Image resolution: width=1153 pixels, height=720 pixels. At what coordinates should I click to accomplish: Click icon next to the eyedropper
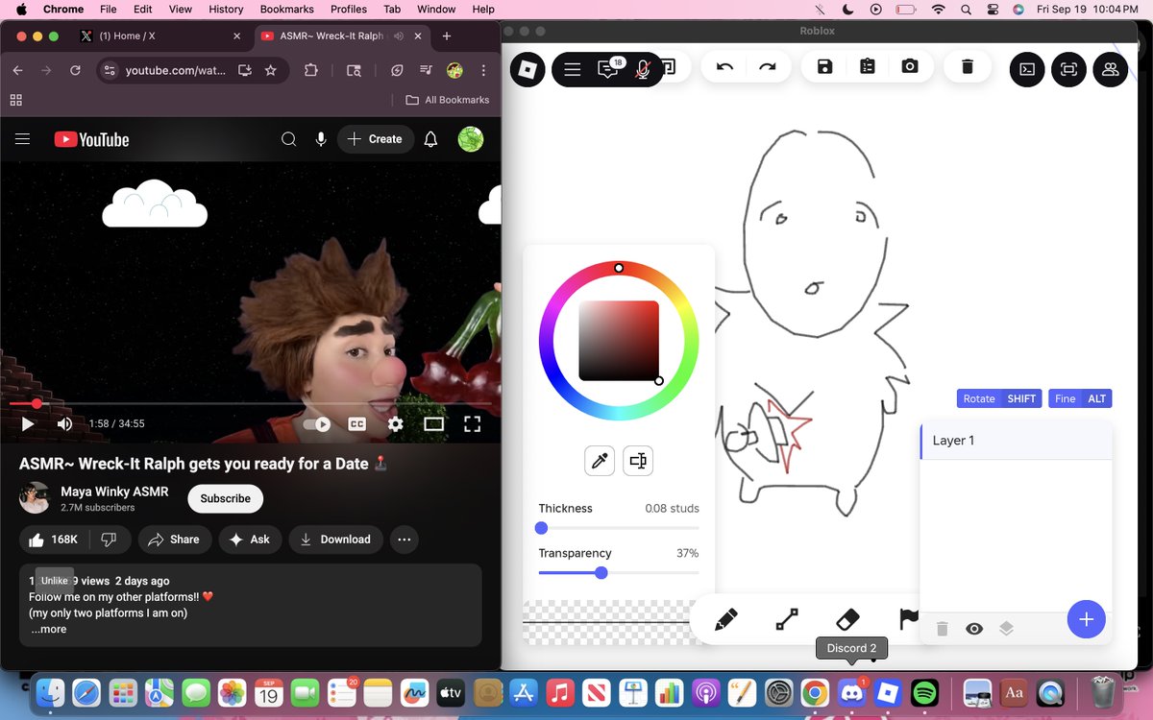638,461
